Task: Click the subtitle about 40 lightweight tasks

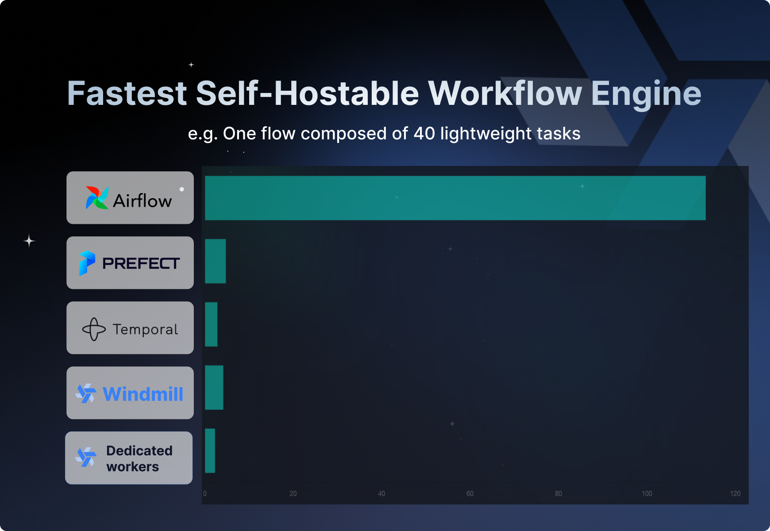Action: 385,133
